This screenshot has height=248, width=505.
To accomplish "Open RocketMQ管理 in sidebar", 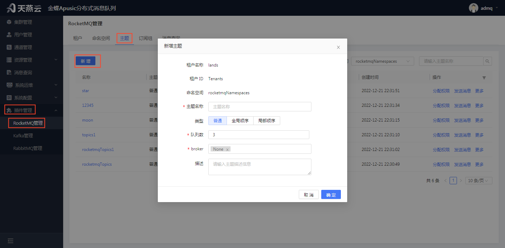I will [28, 123].
